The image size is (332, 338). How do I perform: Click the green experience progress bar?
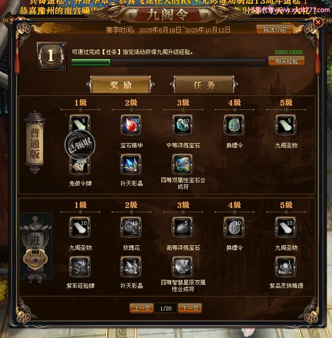pyautogui.click(x=169, y=62)
